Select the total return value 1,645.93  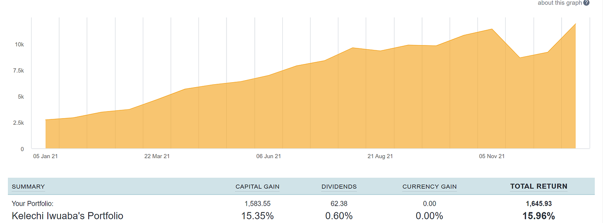pos(539,204)
